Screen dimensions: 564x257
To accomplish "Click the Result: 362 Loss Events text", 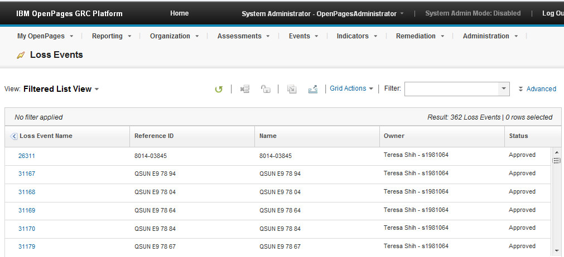I will (464, 117).
